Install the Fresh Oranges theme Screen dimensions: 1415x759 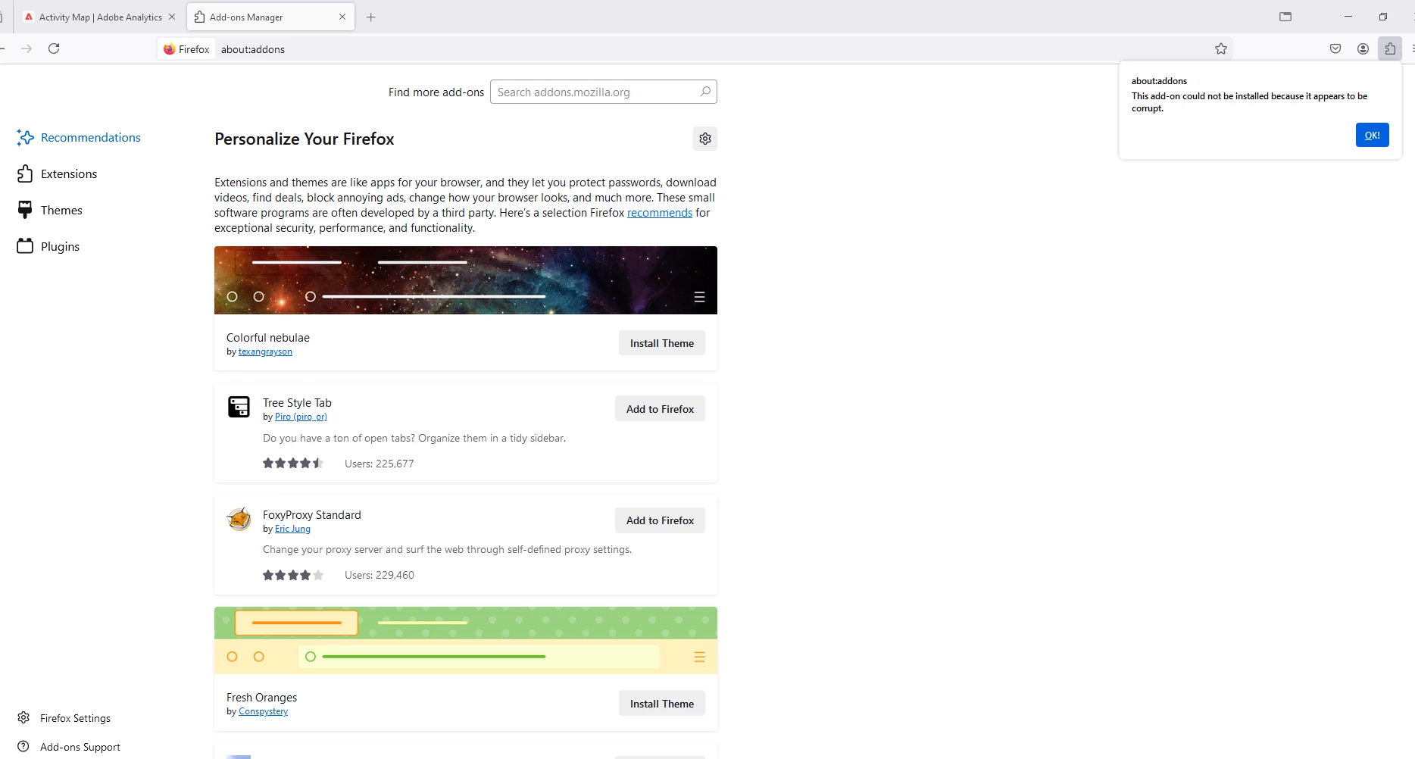pyautogui.click(x=662, y=704)
